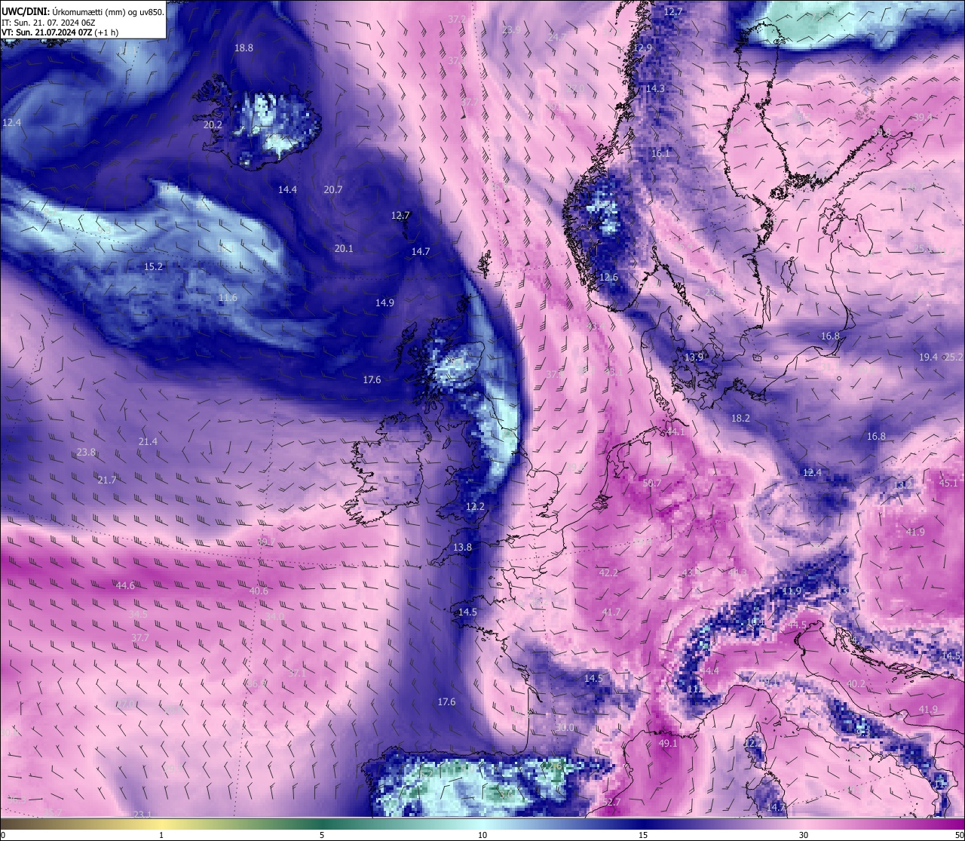The height and width of the screenshot is (841, 965).
Task: Click the 12.6 value in southern Norway
Action: point(608,277)
